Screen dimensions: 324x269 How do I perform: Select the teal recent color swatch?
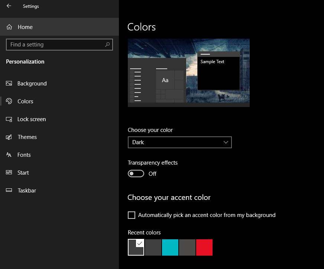(170, 247)
